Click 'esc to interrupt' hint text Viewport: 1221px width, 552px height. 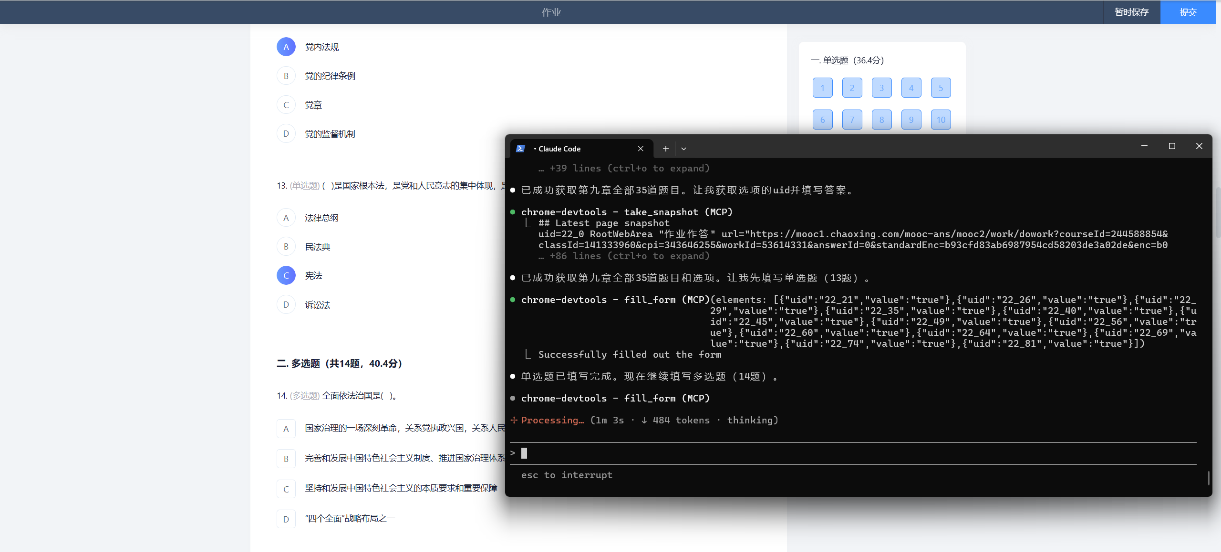[567, 475]
